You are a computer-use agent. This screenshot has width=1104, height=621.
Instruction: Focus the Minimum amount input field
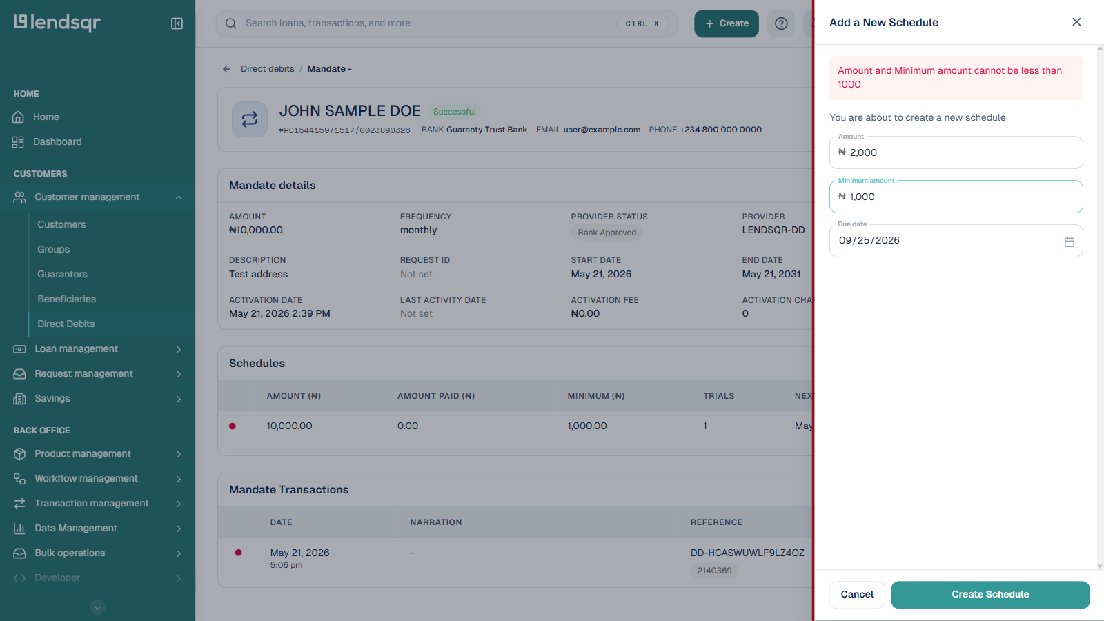(x=956, y=197)
